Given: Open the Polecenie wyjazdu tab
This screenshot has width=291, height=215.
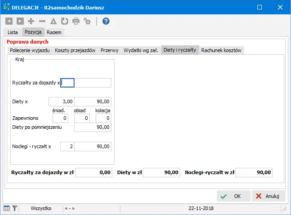Looking at the screenshot, I should (30, 50).
